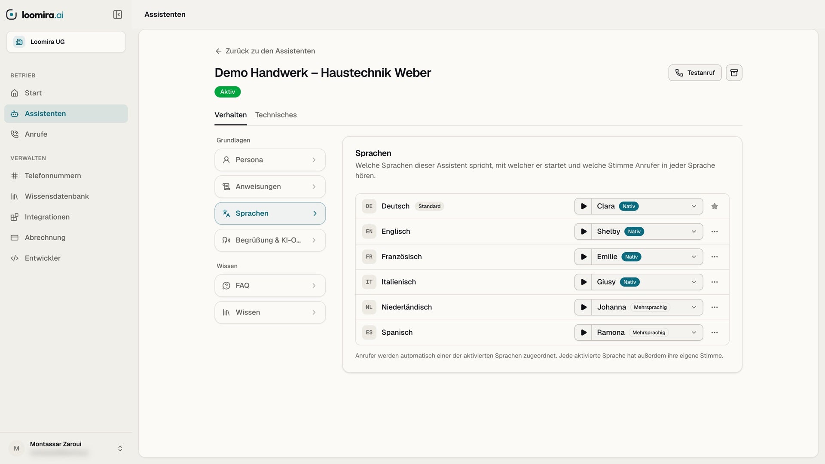This screenshot has width=825, height=464.
Task: Open Telefonnummern in the sidebar
Action: point(66,176)
